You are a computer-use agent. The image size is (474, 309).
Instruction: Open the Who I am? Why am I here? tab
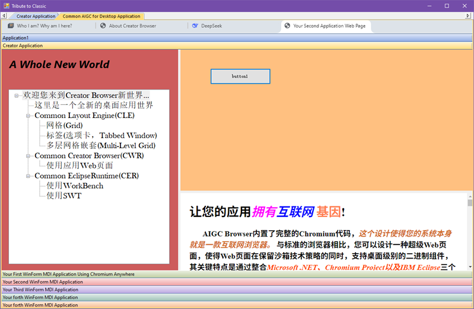[x=44, y=26]
